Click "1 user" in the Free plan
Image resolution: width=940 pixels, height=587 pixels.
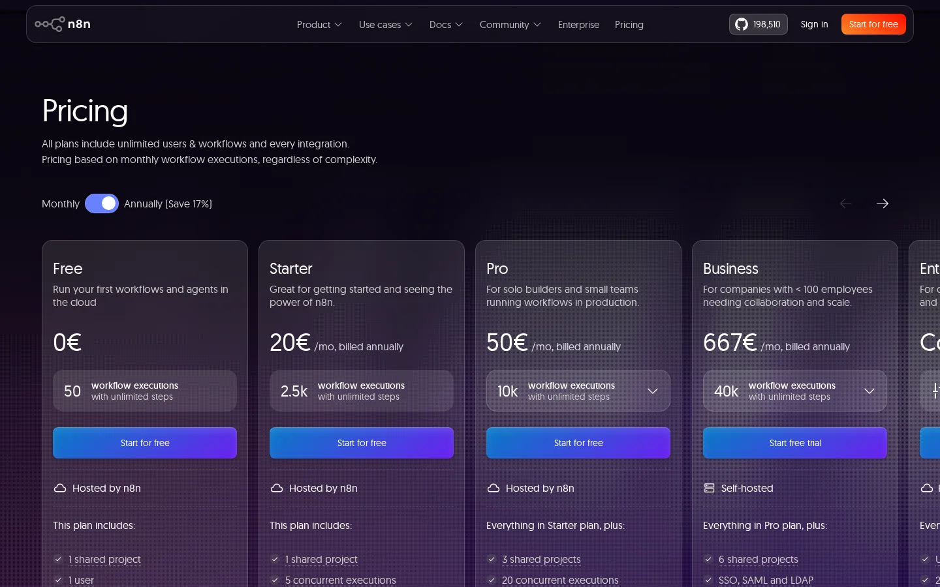(81, 580)
